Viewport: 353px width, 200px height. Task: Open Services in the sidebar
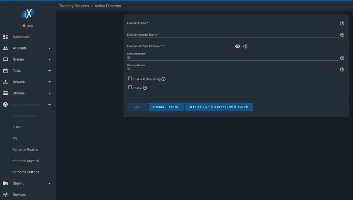coord(19,195)
